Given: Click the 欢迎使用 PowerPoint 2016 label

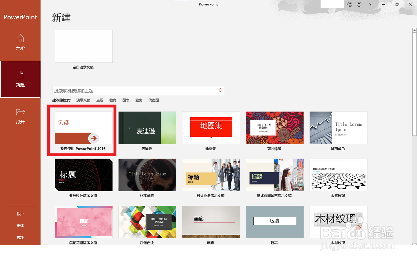Looking at the screenshot, I should coord(83,149).
